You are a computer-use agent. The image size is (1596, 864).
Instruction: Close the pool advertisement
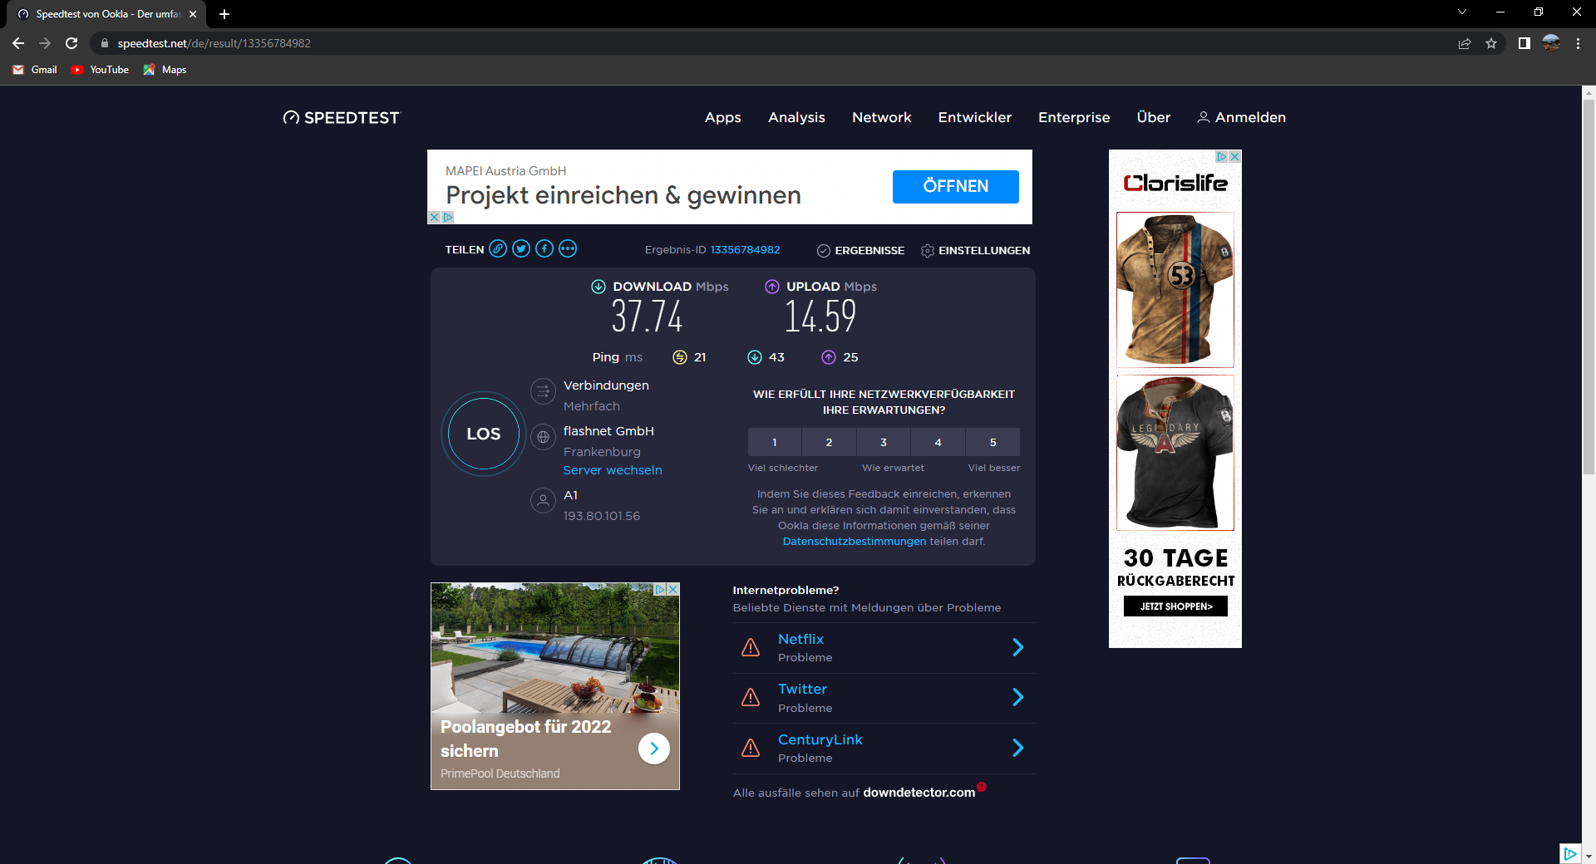pyautogui.click(x=673, y=589)
